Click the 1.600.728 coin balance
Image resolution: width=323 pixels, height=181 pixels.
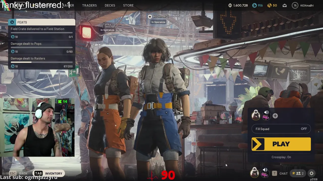[240, 5]
